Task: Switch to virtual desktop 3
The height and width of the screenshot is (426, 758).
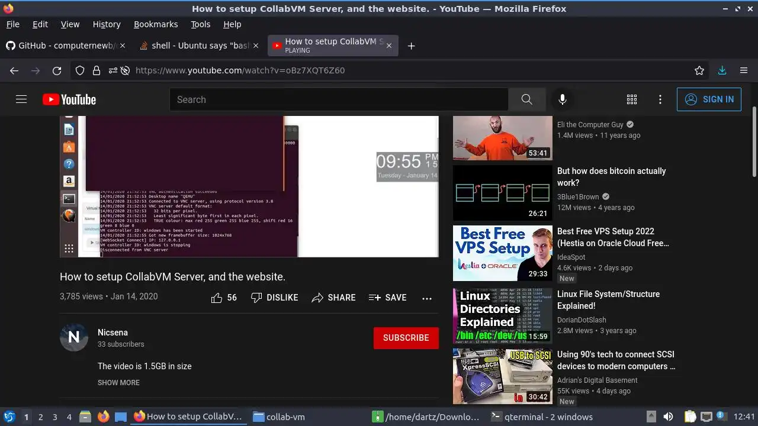Action: point(54,417)
